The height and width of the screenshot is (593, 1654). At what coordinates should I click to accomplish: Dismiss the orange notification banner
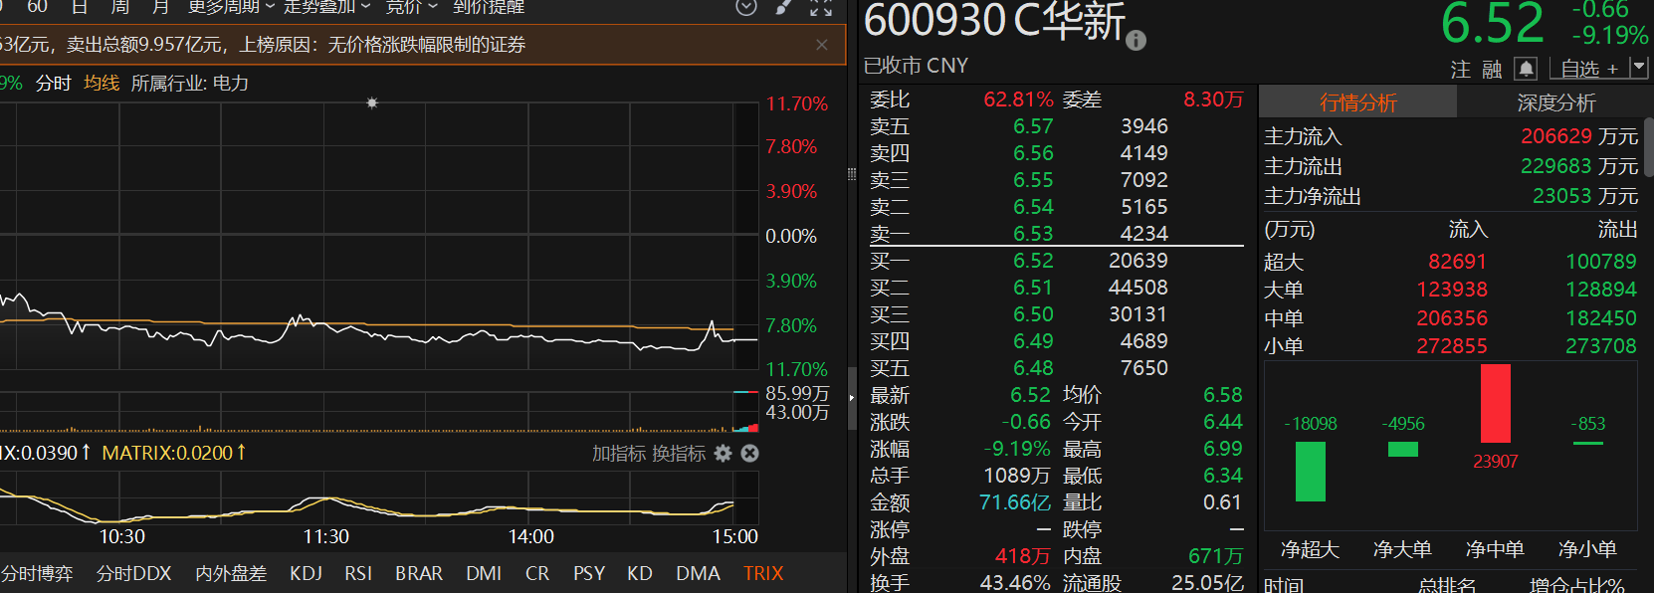(x=822, y=45)
